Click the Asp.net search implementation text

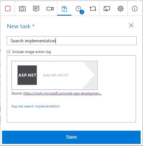pos(36,106)
